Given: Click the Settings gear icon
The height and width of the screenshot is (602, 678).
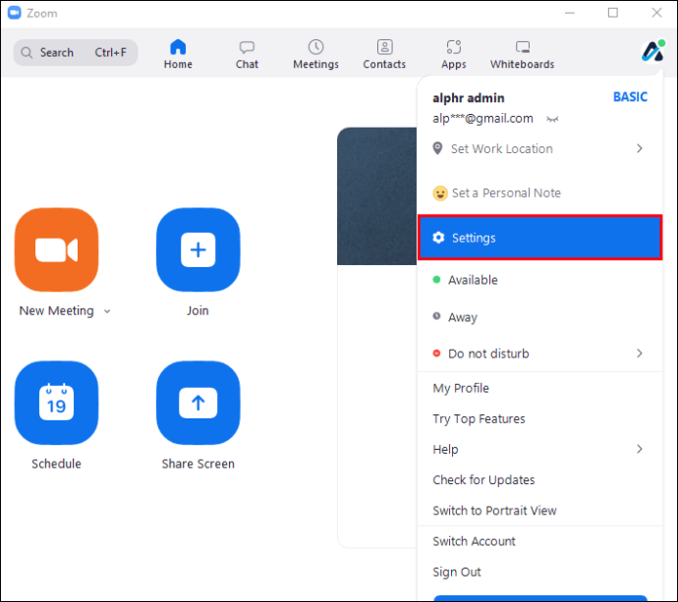Looking at the screenshot, I should tap(438, 238).
